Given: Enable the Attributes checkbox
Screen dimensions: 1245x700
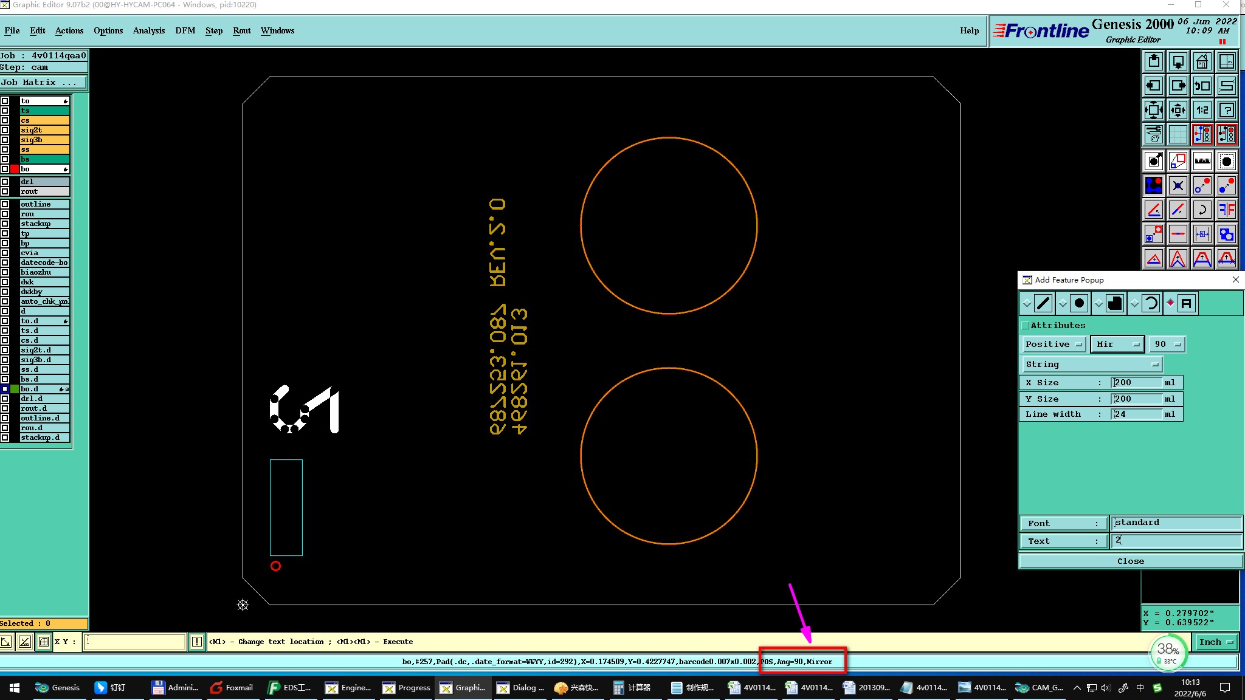Looking at the screenshot, I should point(1026,326).
